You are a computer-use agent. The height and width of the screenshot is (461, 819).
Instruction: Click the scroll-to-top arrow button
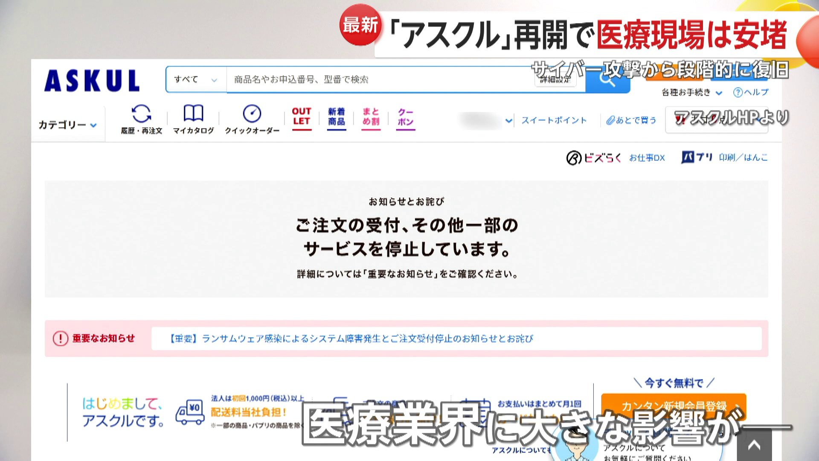click(754, 446)
